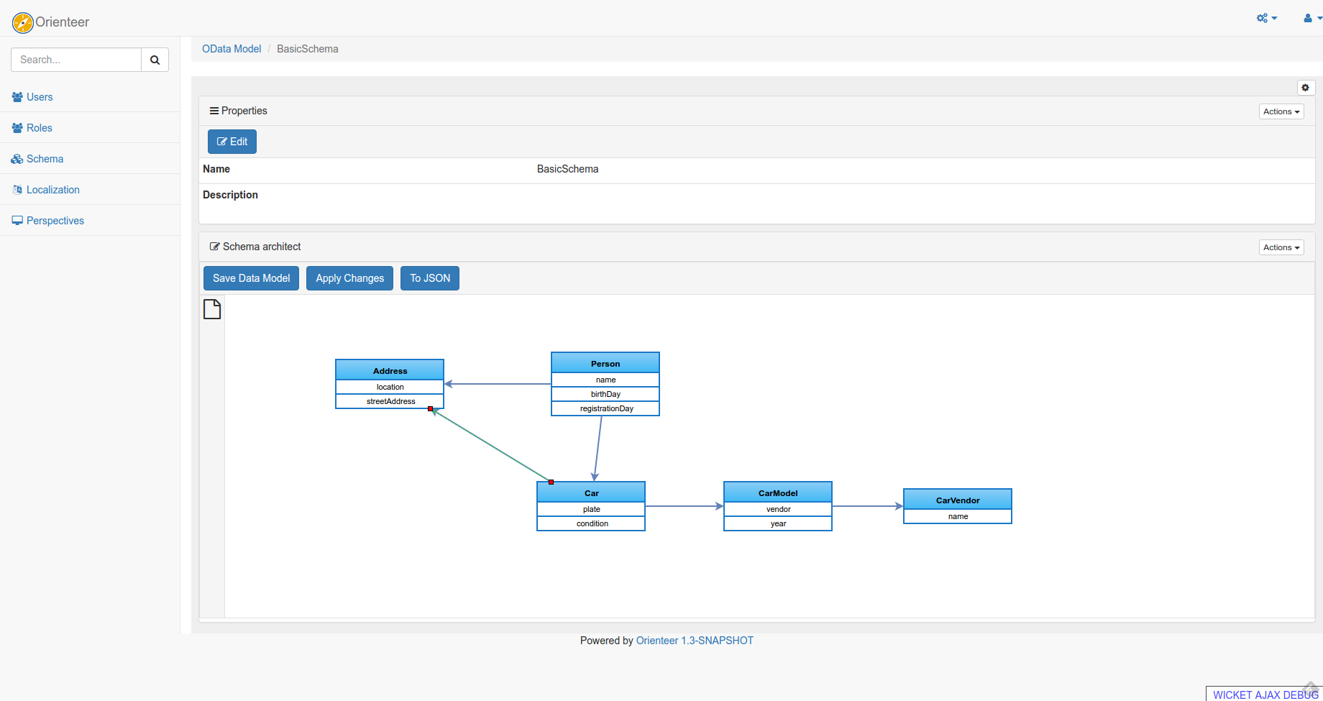This screenshot has width=1323, height=701.
Task: Open the Schema section via its icon
Action: click(x=17, y=158)
